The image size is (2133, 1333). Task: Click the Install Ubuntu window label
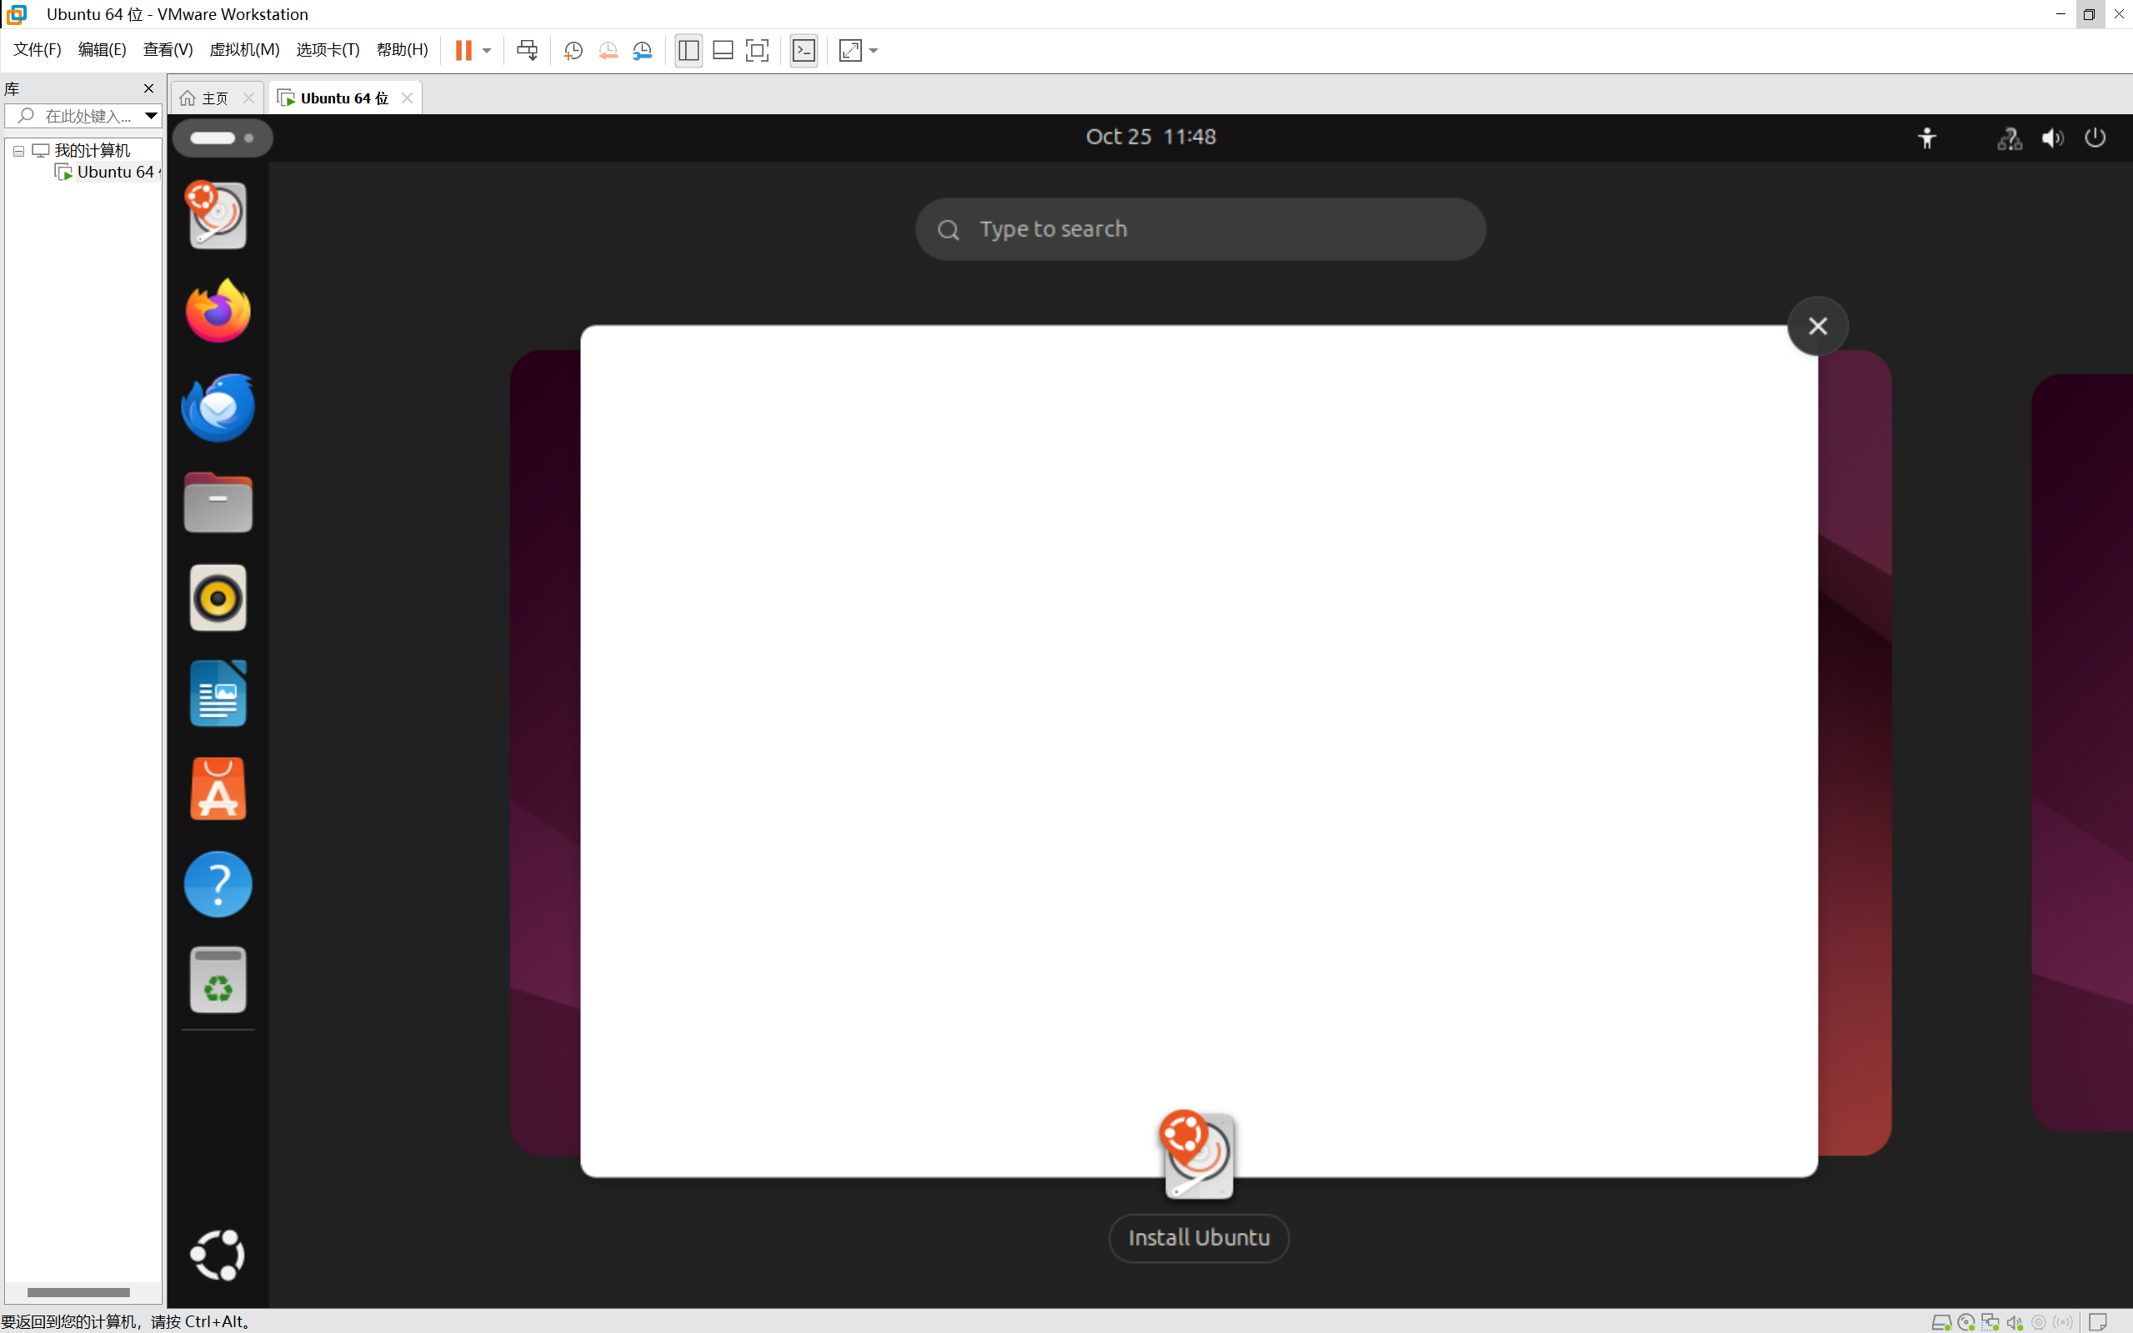(1199, 1238)
